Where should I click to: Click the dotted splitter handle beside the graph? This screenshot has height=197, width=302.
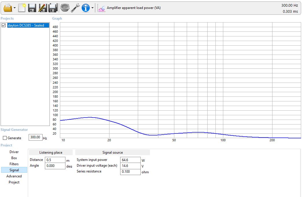(x=51, y=78)
